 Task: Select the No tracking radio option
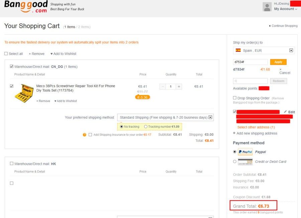121,127
